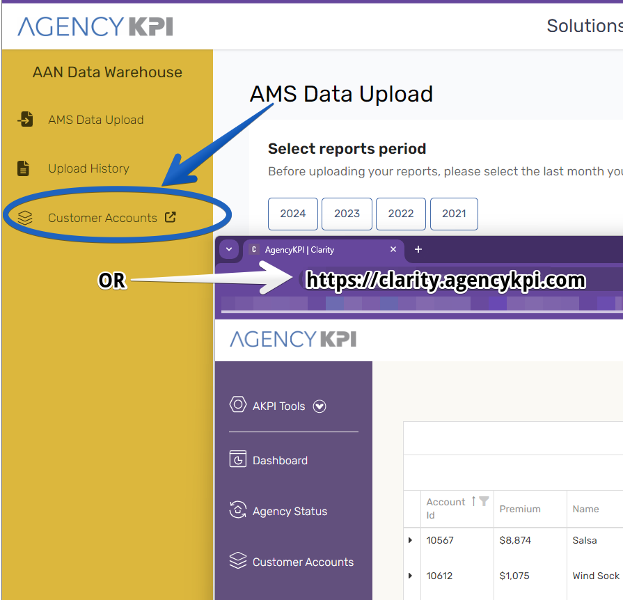Click the stacked-layers icon beside yellow-sidebar Customer Accounts
Viewport: 623px width, 600px height.
tap(25, 218)
